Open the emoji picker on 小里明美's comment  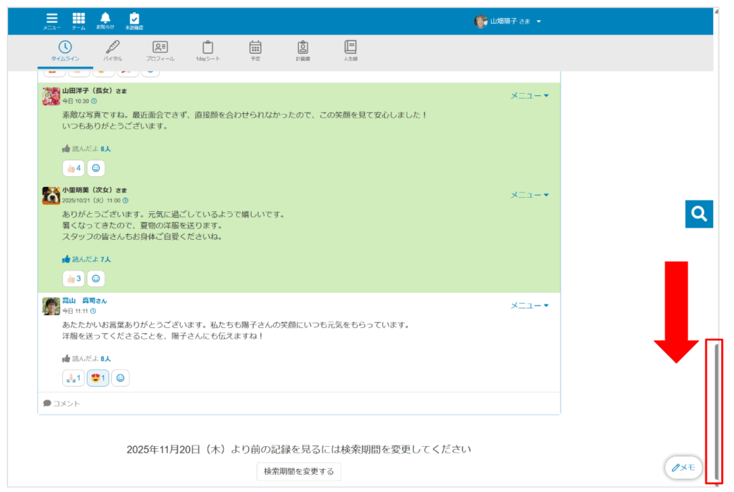pos(95,278)
